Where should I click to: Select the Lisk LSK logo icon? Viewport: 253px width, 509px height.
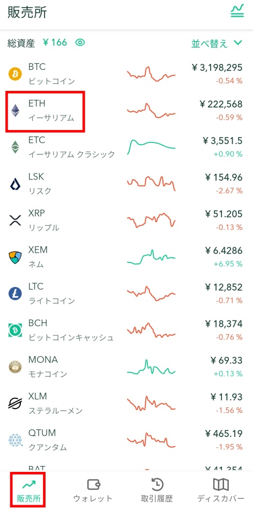click(15, 184)
